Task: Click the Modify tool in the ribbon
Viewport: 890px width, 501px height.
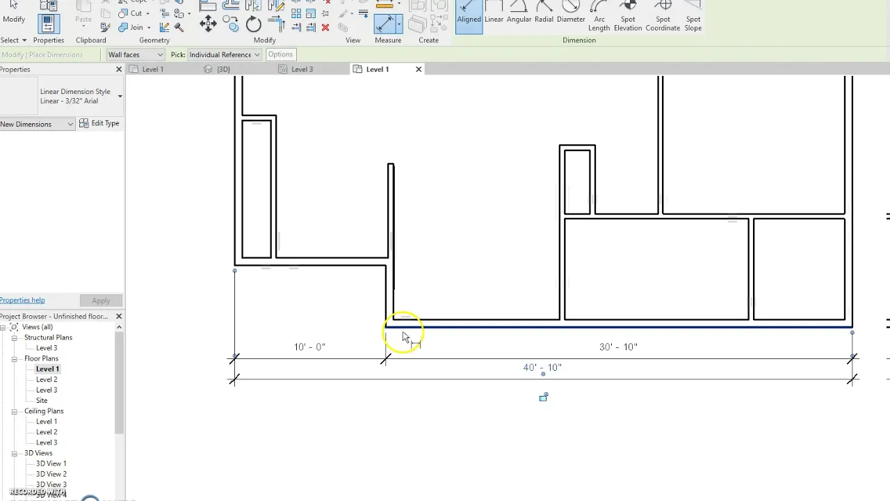Action: pyautogui.click(x=14, y=13)
